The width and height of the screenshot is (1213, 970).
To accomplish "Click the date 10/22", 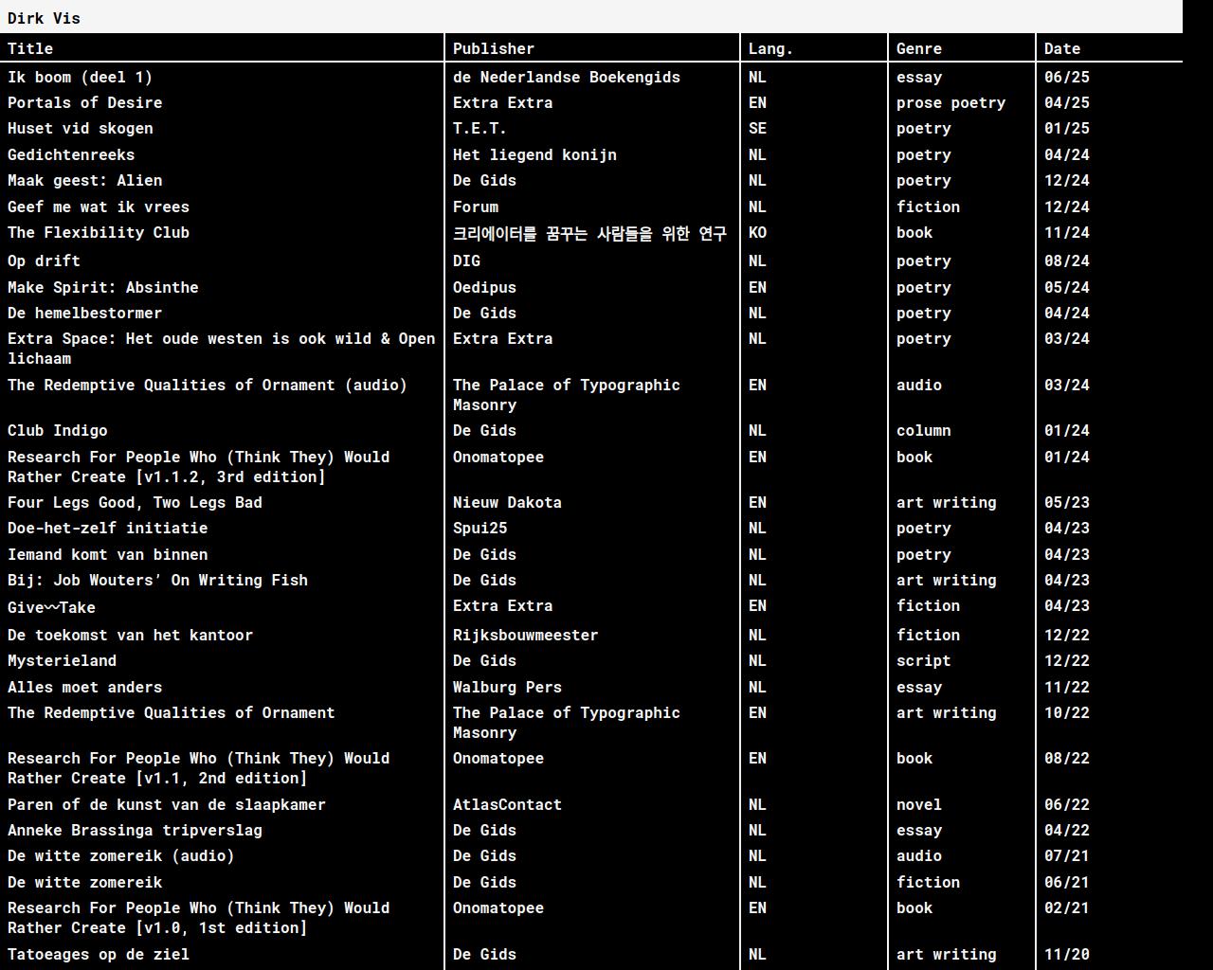I will click(x=1067, y=712).
